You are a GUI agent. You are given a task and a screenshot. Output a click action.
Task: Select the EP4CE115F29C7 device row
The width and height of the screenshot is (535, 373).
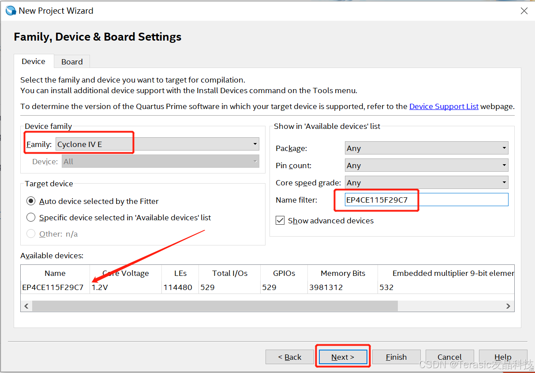pyautogui.click(x=267, y=287)
